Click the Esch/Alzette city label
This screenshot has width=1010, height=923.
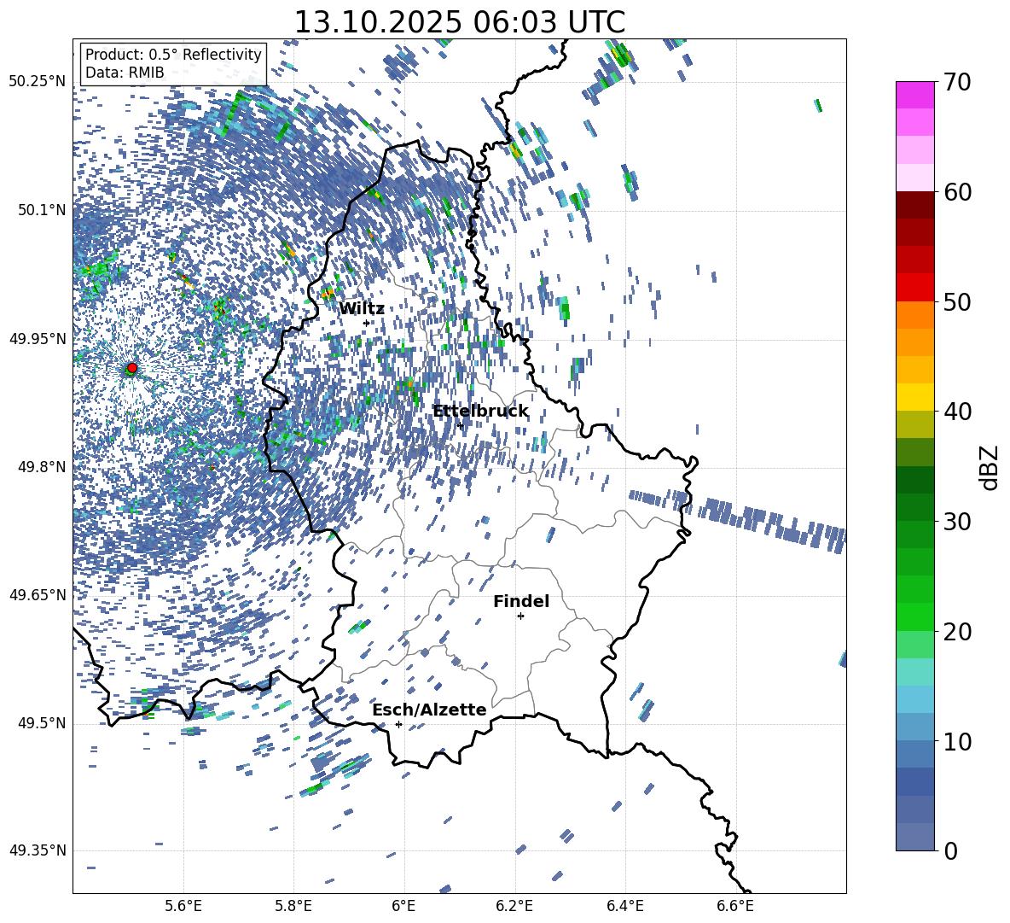click(429, 710)
